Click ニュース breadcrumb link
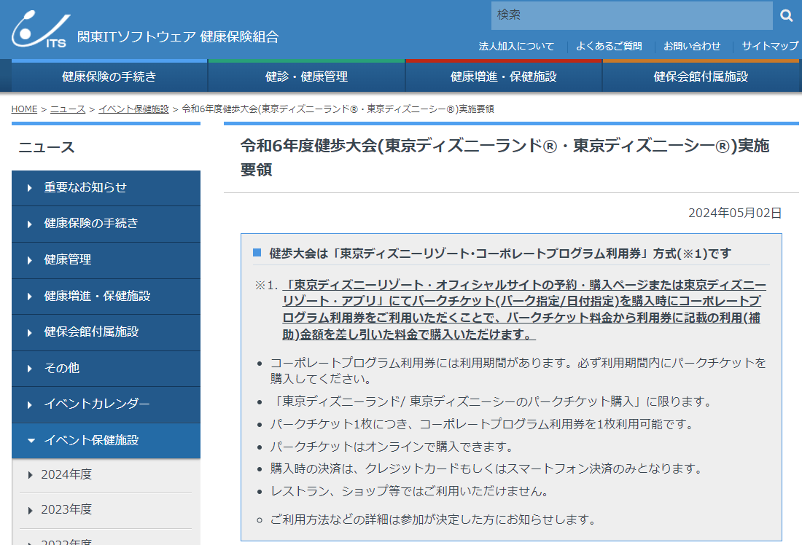 68,109
